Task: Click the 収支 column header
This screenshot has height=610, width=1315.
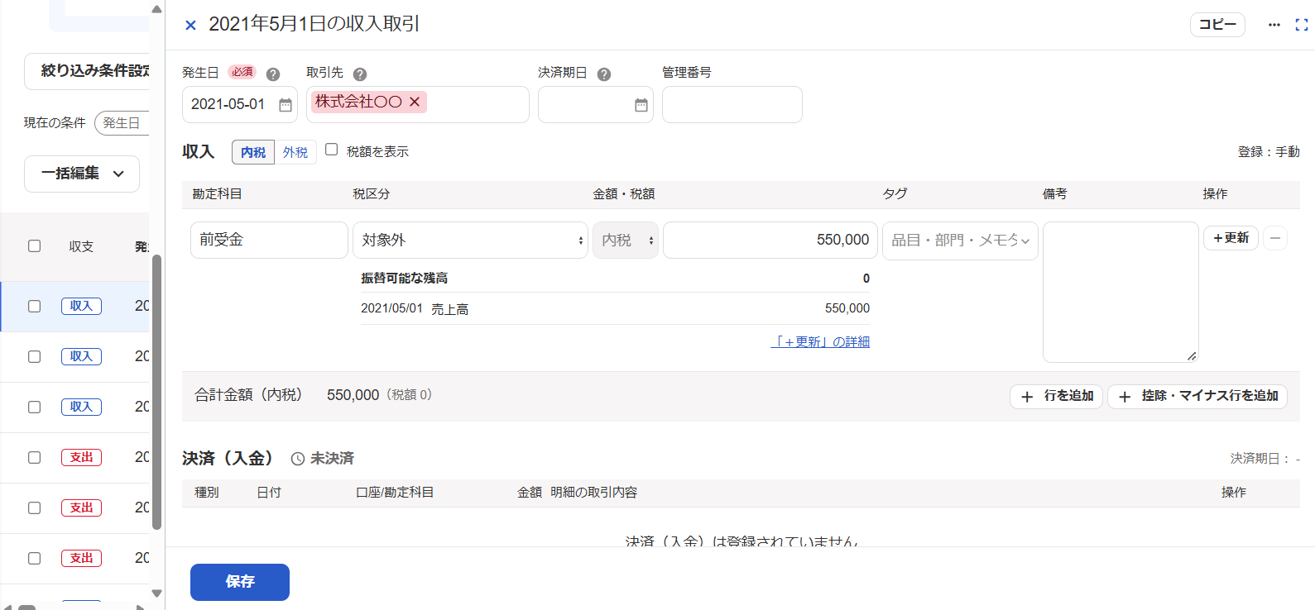Action: tap(81, 246)
